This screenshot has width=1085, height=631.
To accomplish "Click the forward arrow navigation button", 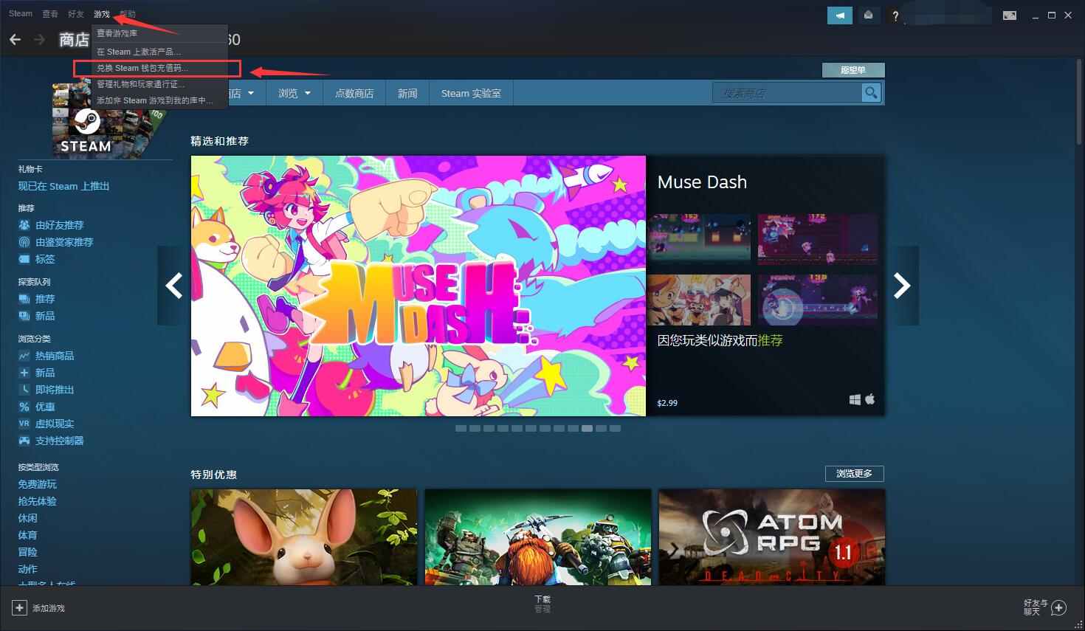I will 40,39.
